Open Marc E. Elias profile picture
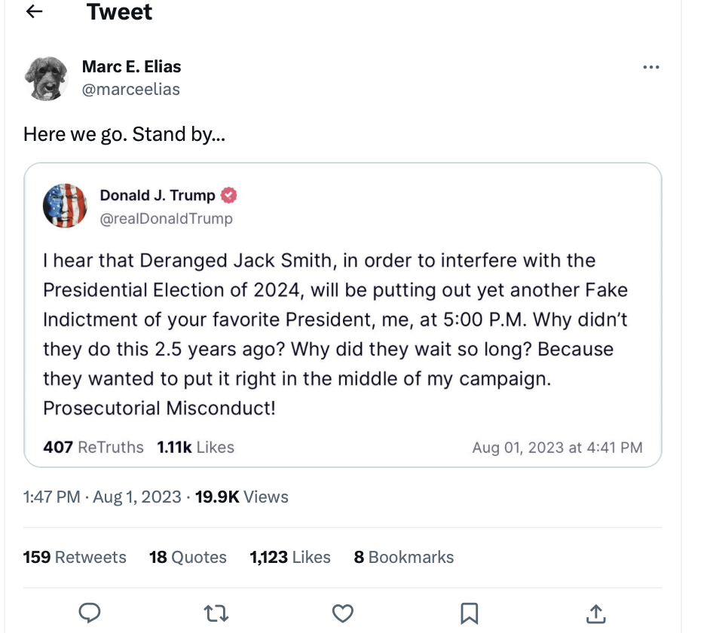Image resolution: width=710 pixels, height=633 pixels. click(x=46, y=78)
